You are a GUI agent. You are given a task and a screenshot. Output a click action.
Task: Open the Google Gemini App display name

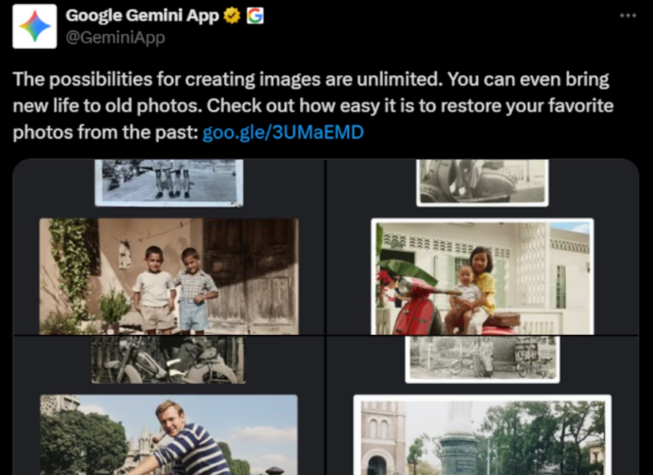pyautogui.click(x=142, y=15)
